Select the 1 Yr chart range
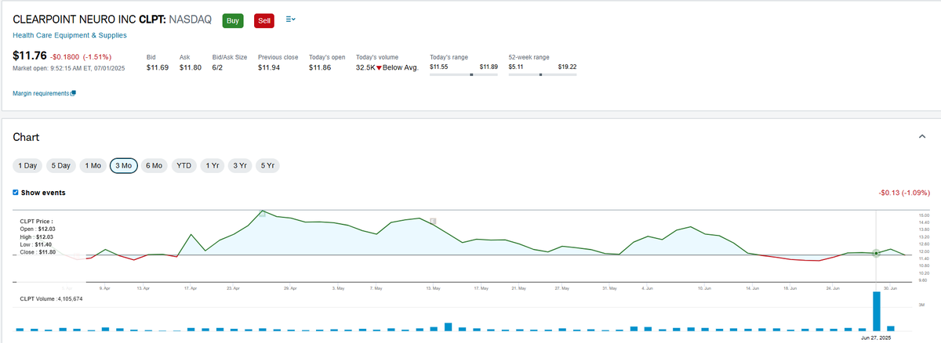941x343 pixels. click(212, 165)
